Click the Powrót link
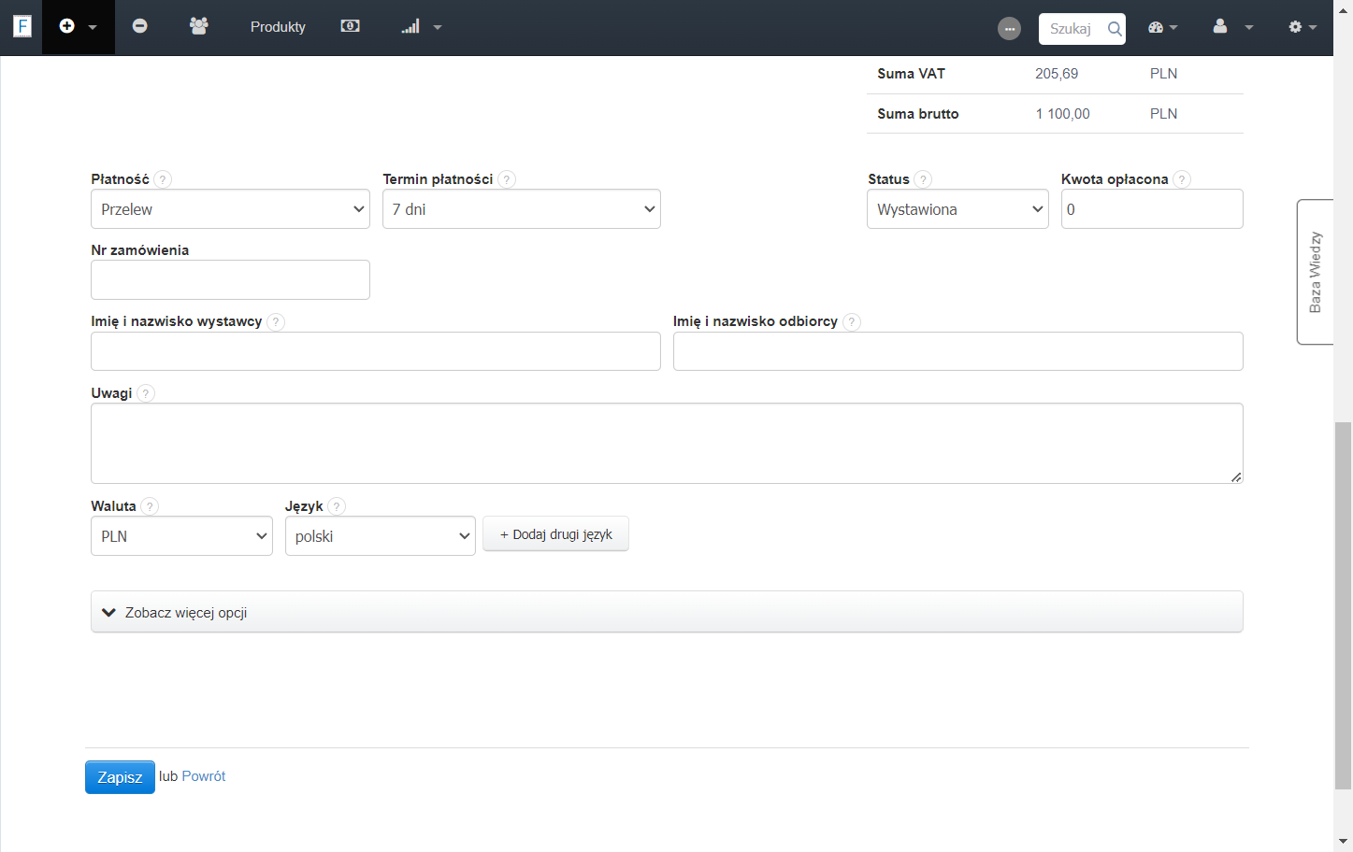The image size is (1353, 852). 204,776
